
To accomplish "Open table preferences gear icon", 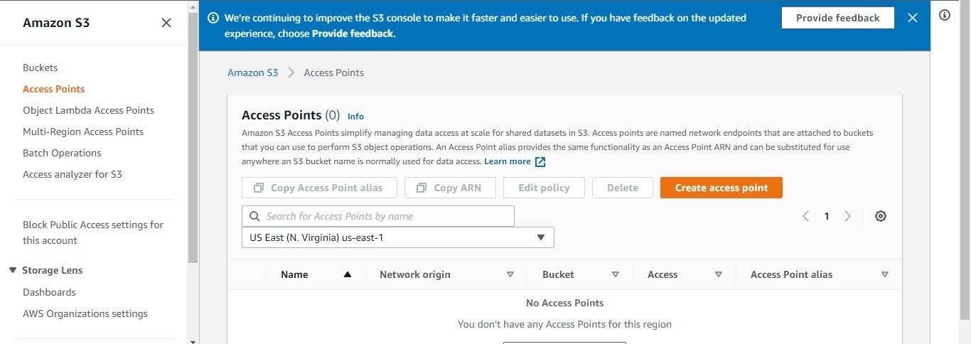I will click(x=881, y=216).
